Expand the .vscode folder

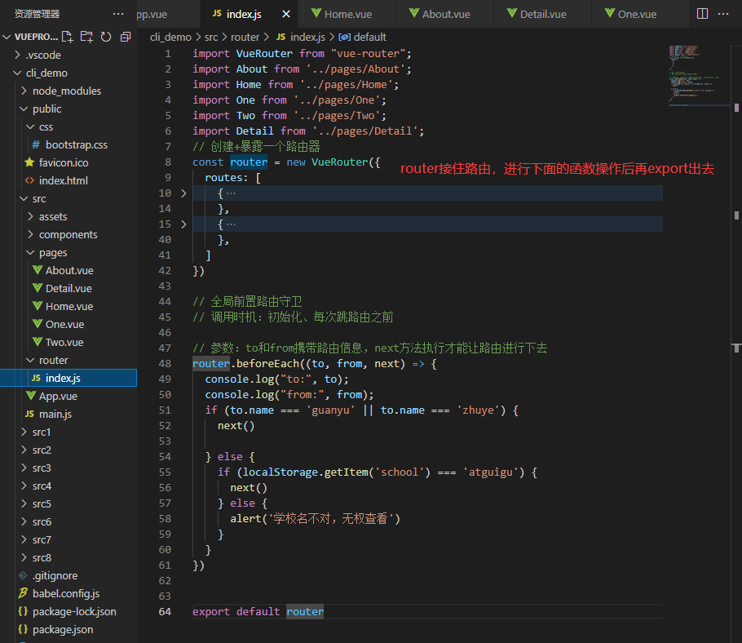17,55
